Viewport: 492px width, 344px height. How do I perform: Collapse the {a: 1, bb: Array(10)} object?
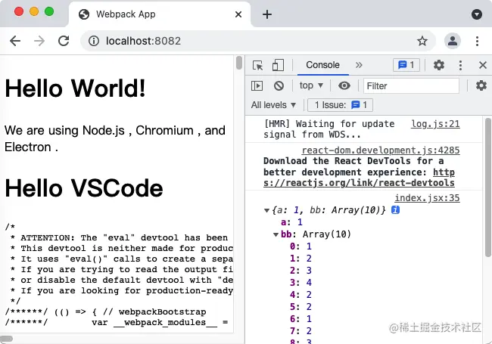(266, 210)
